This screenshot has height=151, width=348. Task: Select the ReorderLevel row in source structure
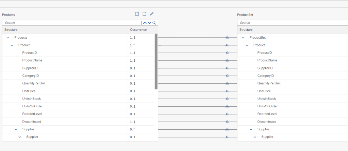[x=32, y=114]
